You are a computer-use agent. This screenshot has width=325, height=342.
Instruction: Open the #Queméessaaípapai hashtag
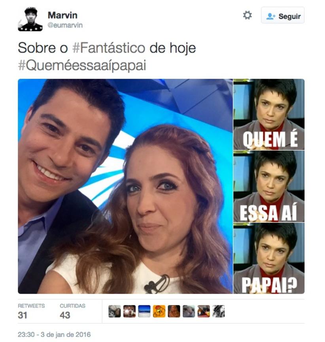click(x=82, y=65)
